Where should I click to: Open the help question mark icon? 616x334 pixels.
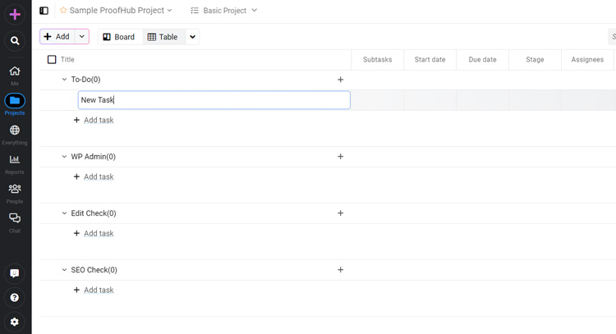(15, 297)
